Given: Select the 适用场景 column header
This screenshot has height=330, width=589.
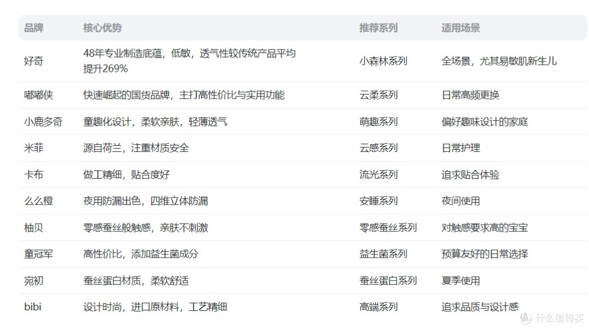Looking at the screenshot, I should (x=460, y=28).
